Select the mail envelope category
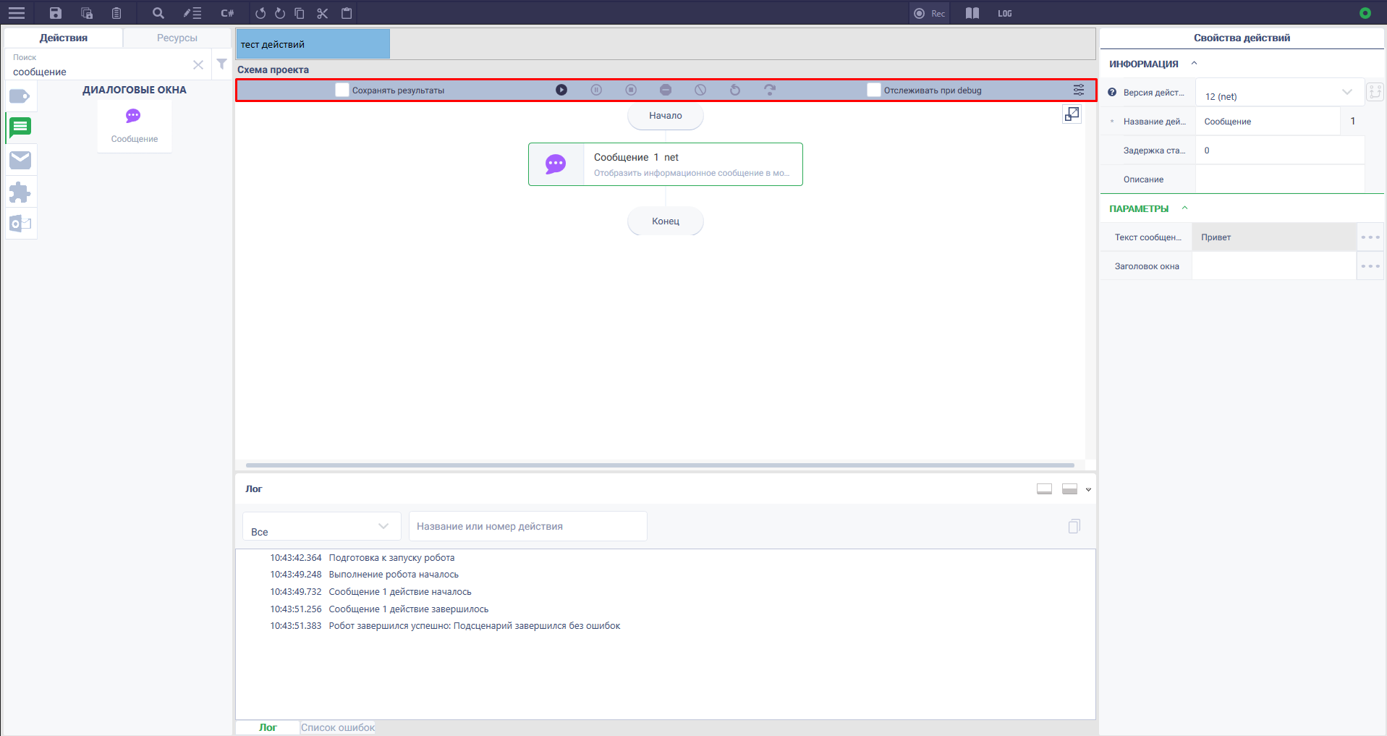 tap(20, 160)
